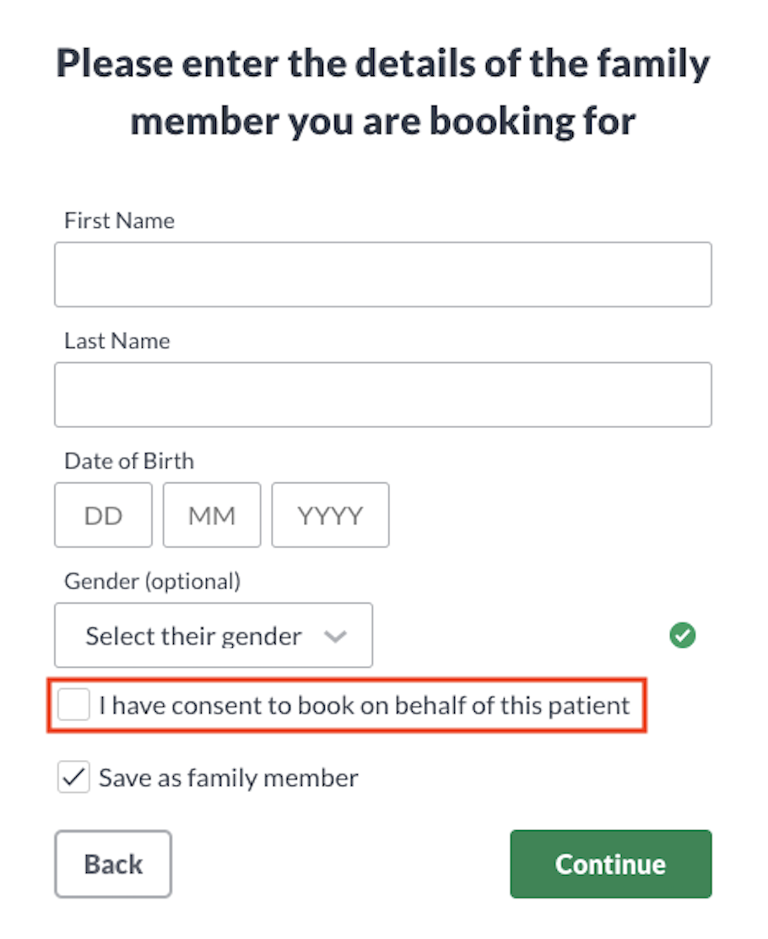Click the Date of Birth label
This screenshot has height=939, width=768.
tap(129, 461)
